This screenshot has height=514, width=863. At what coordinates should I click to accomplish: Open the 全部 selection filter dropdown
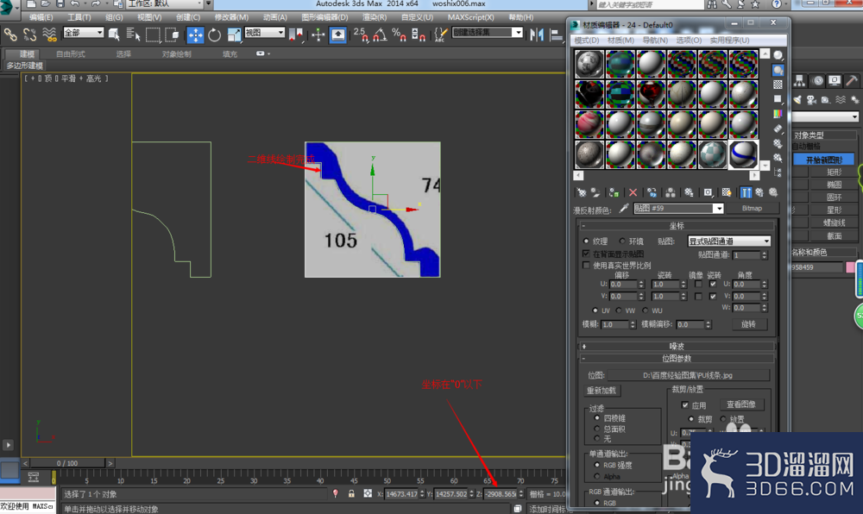(x=83, y=33)
